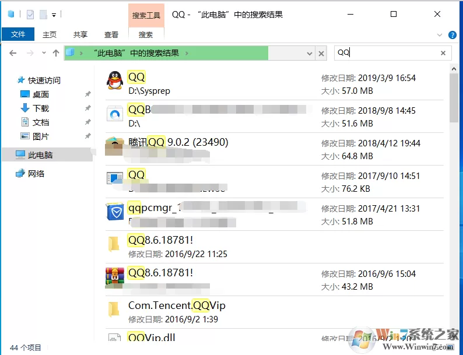Click the 大小: 64.8 MB text

(347, 156)
